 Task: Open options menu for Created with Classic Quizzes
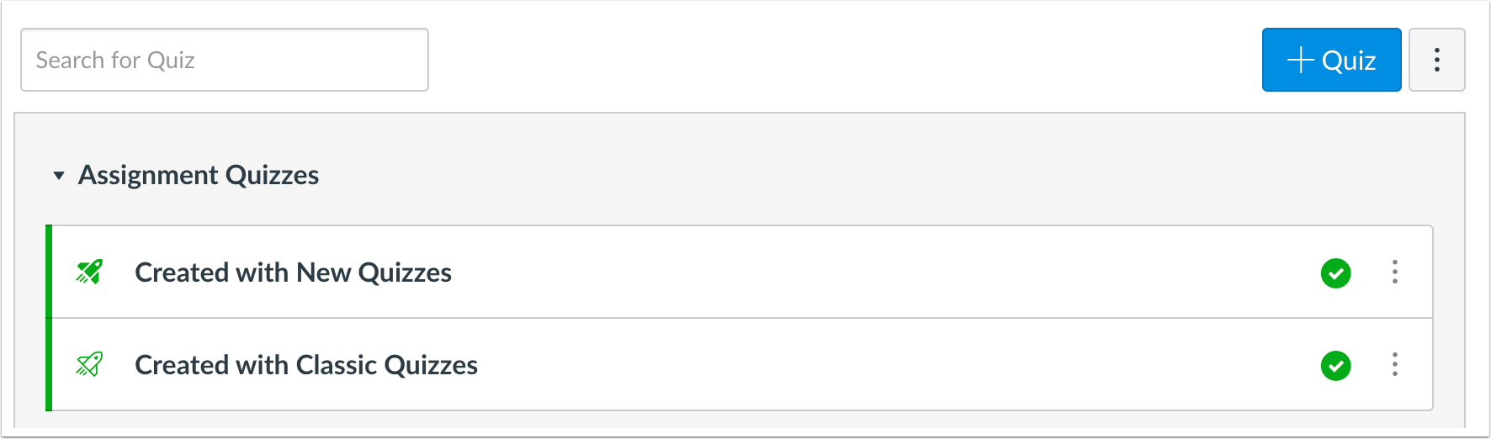coord(1394,364)
